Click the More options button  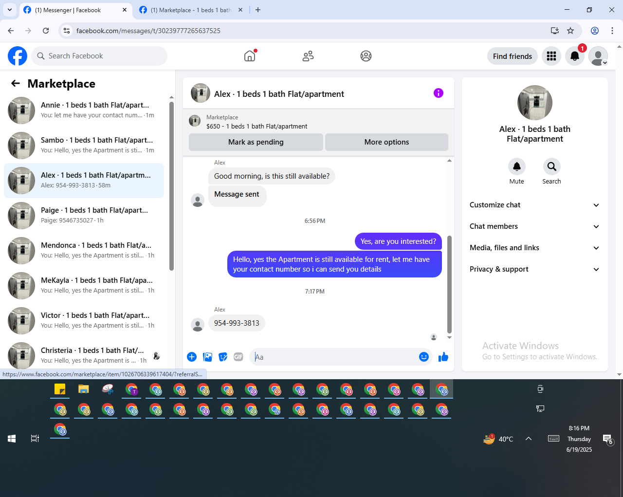[x=386, y=142]
